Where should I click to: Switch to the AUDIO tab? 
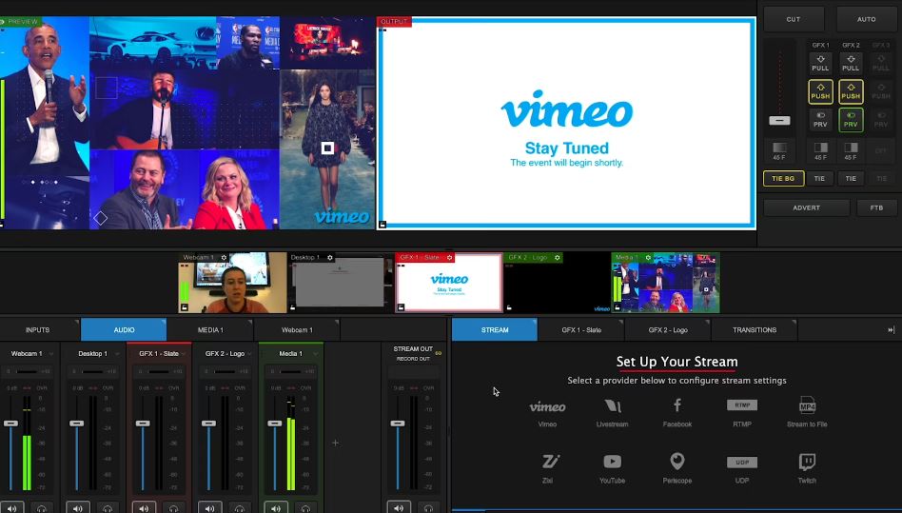124,330
